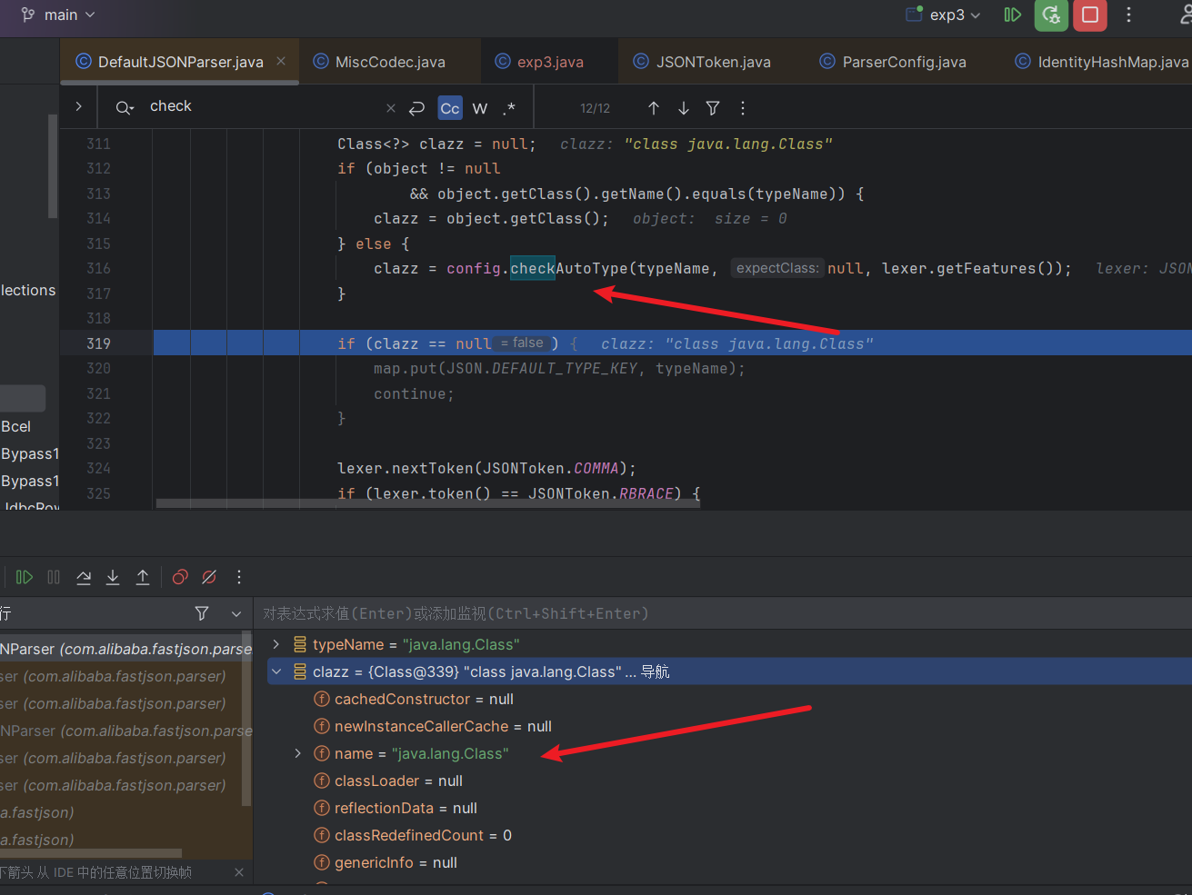1192x895 pixels.
Task: Toggle Regex (.*) search option
Action: click(x=510, y=108)
